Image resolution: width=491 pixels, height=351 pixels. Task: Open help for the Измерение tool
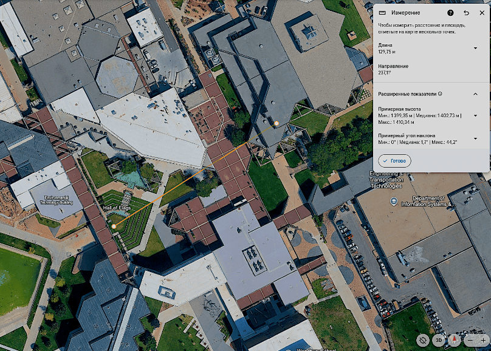click(450, 12)
